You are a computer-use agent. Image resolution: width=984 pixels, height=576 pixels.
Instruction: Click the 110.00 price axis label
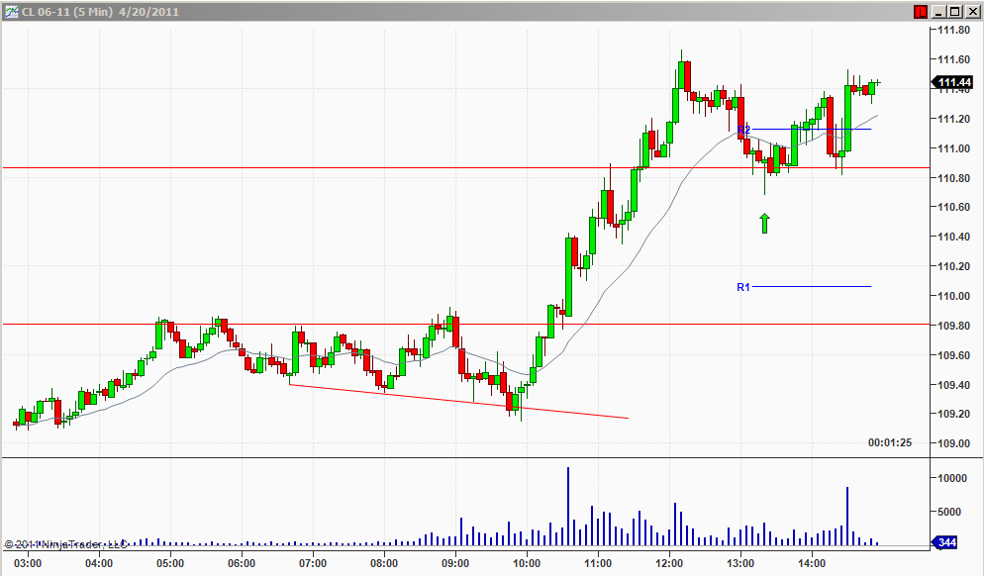click(x=954, y=296)
